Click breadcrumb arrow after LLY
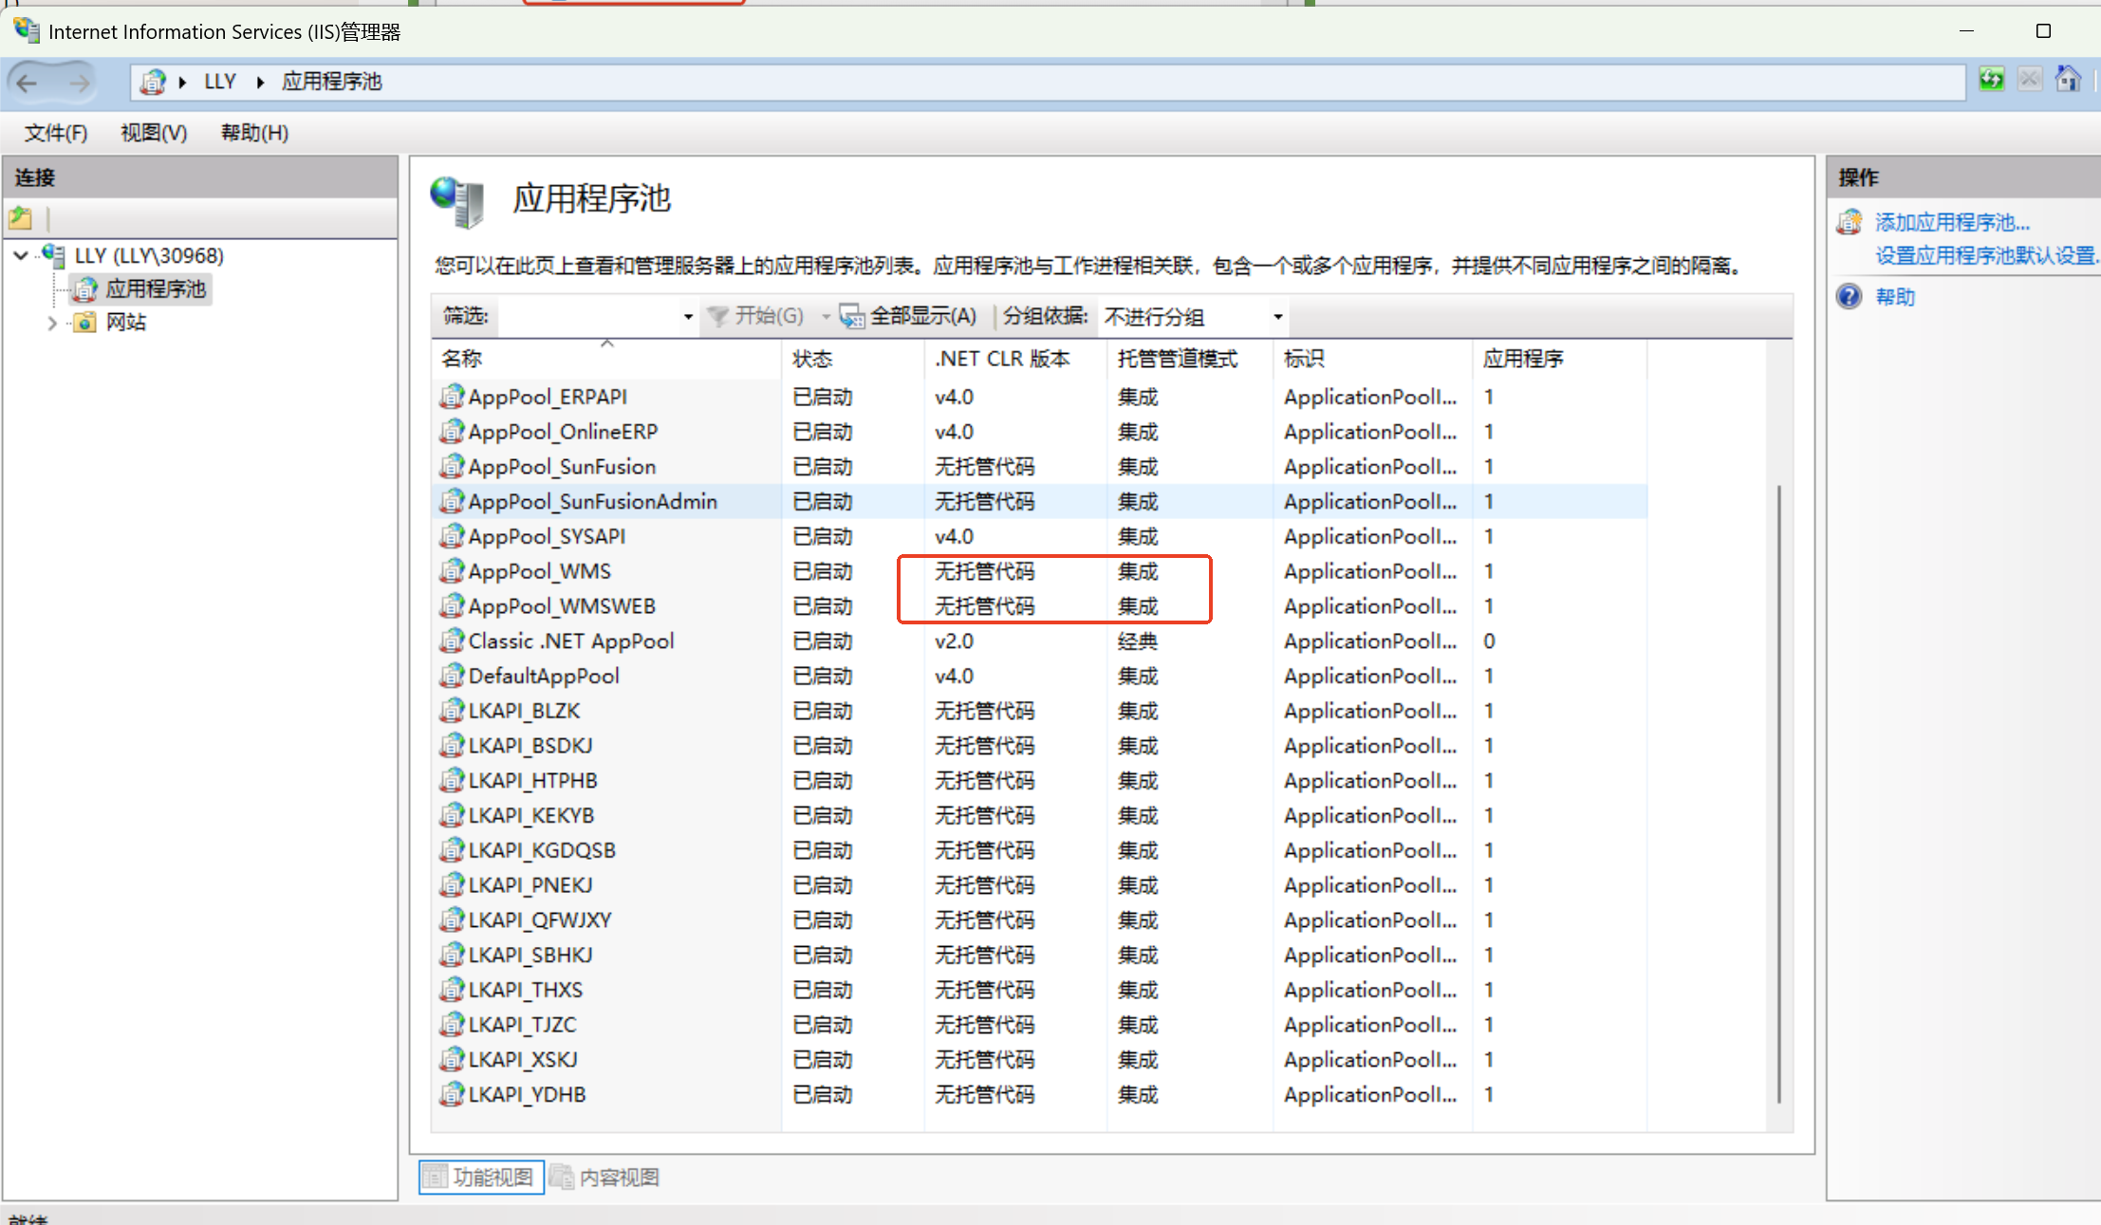Screen dimensions: 2101x1225 tap(260, 83)
